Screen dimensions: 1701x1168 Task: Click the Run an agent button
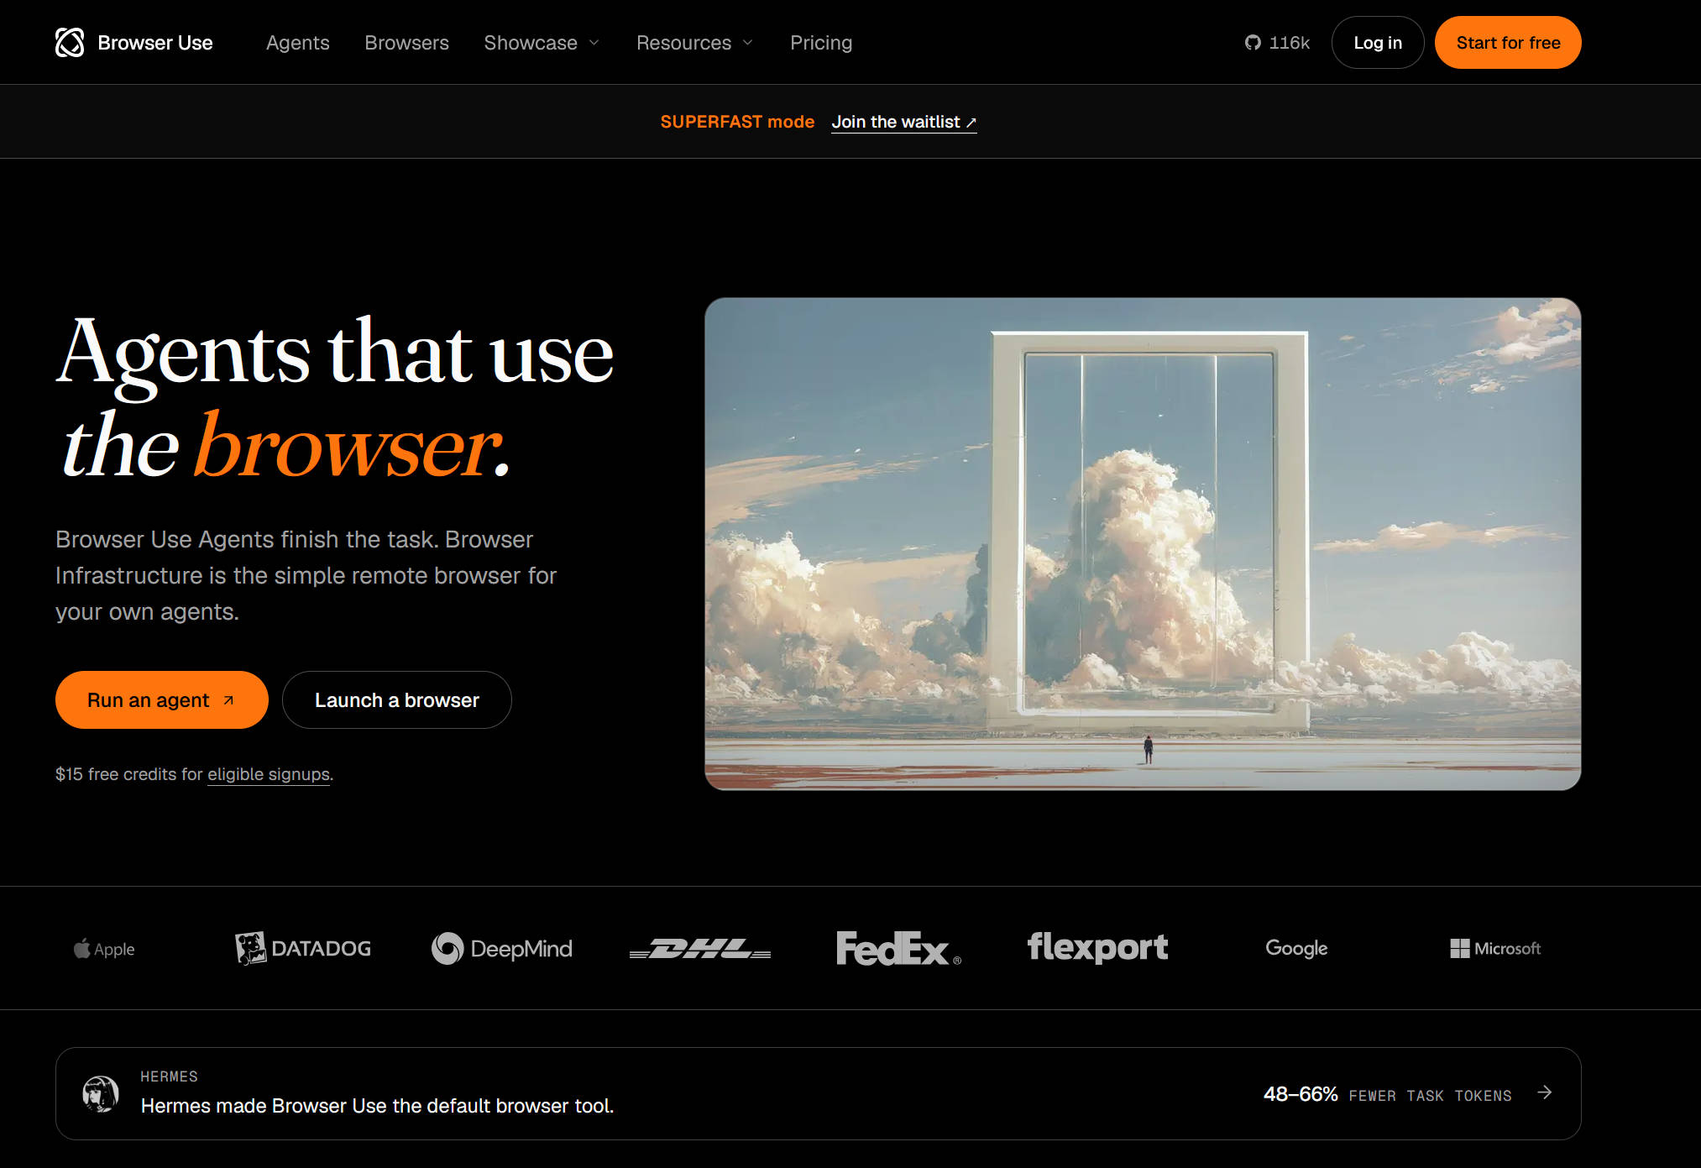point(162,699)
